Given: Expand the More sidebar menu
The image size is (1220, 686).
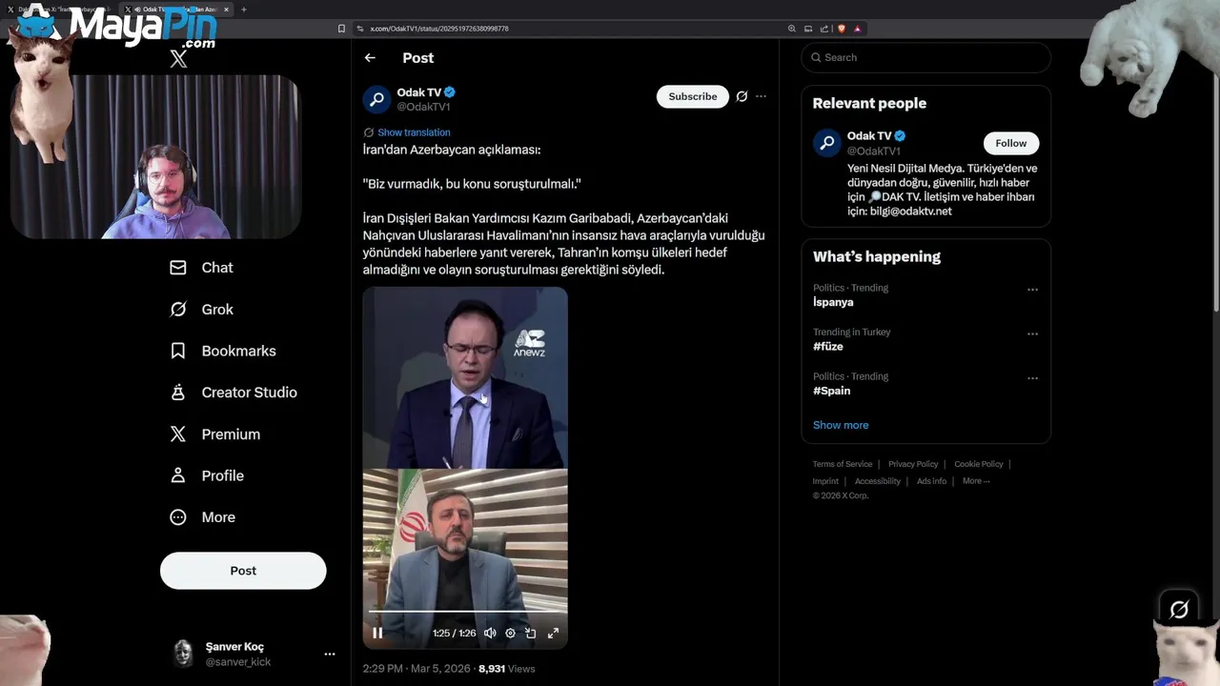Looking at the screenshot, I should (202, 517).
